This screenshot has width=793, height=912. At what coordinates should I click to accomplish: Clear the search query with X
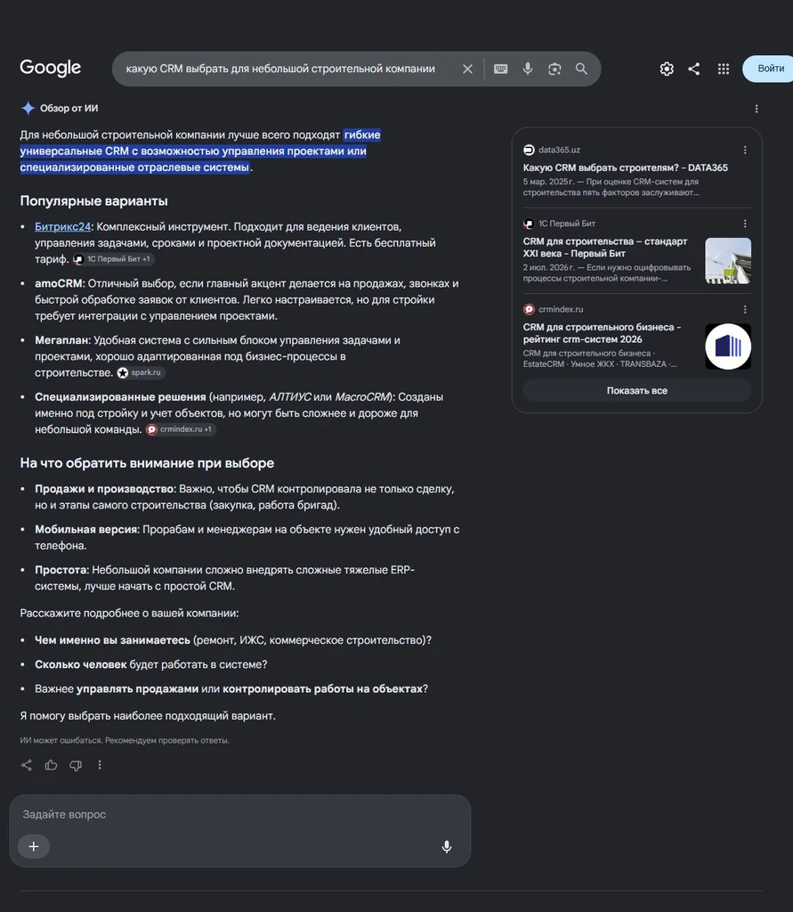click(467, 69)
